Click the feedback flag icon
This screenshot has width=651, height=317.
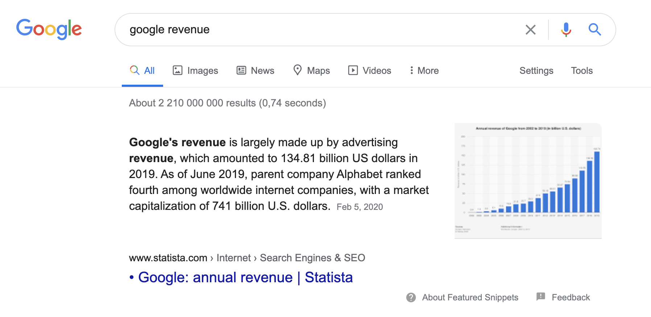click(x=540, y=297)
